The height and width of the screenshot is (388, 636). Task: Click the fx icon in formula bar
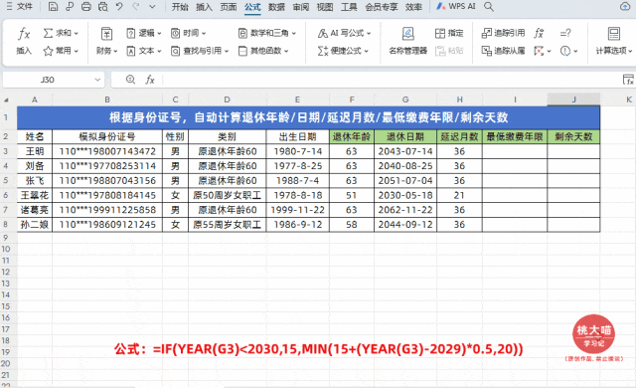point(150,80)
